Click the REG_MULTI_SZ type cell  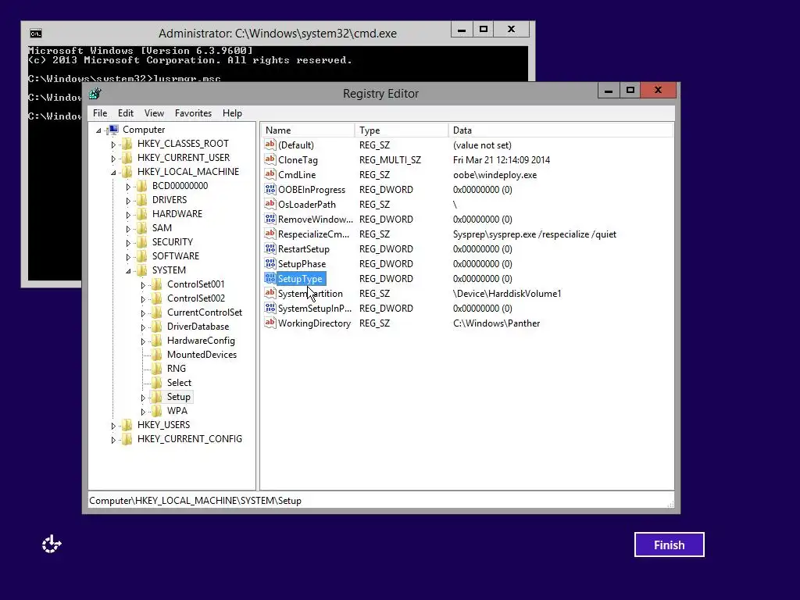click(391, 160)
